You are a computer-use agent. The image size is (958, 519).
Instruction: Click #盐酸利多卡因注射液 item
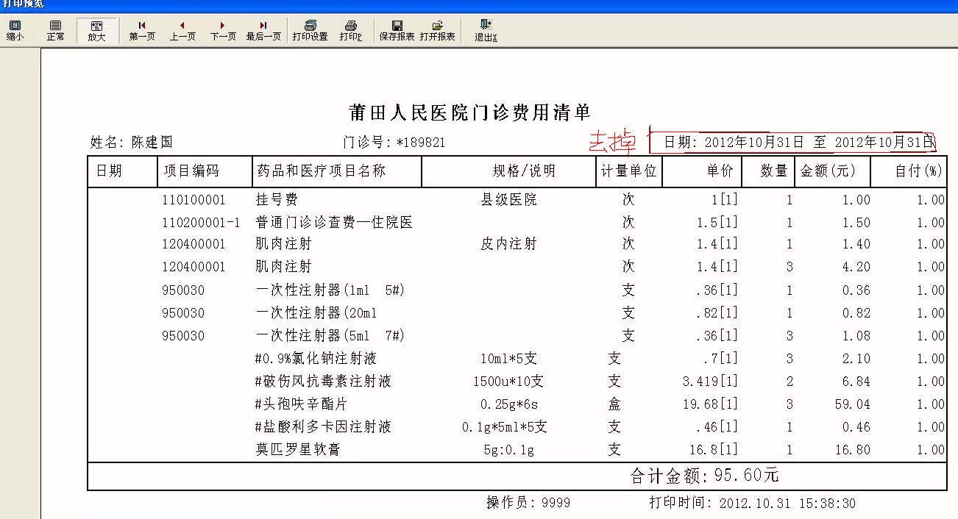323,427
